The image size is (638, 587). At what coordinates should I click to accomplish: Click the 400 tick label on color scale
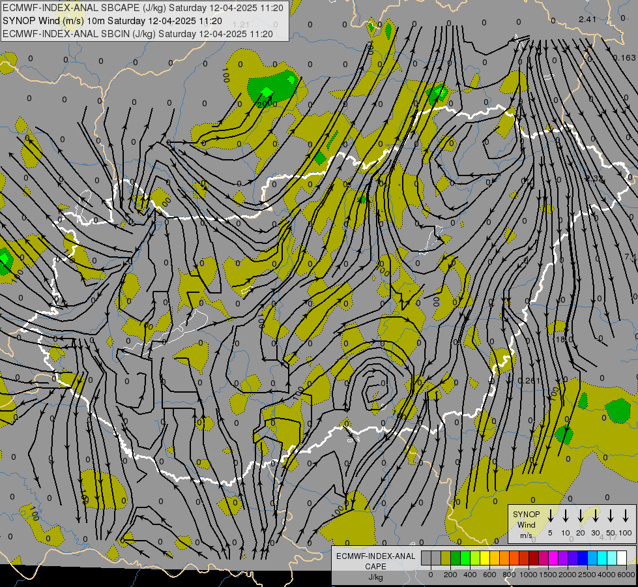pyautogui.click(x=470, y=575)
